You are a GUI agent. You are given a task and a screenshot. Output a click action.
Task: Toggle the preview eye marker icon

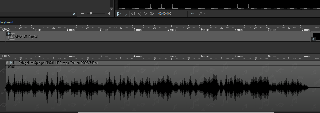pos(192,14)
